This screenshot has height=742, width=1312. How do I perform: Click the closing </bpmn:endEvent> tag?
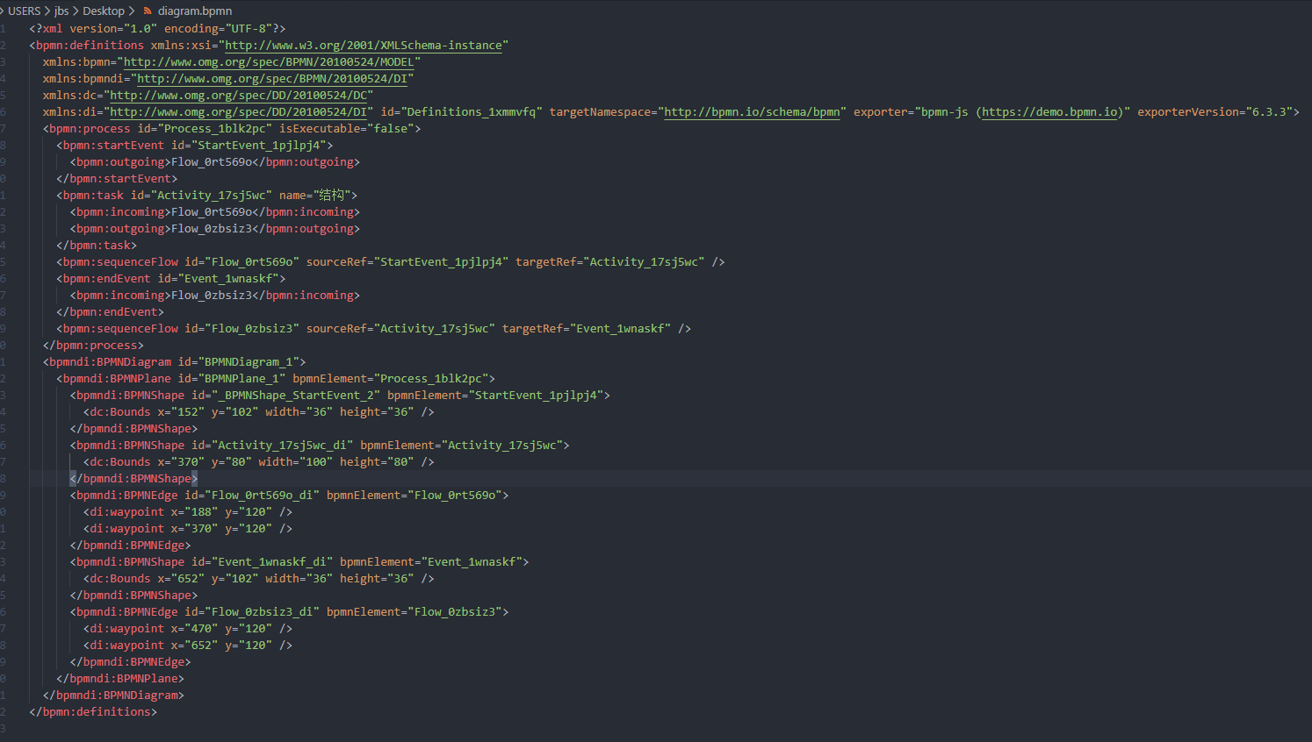click(110, 312)
